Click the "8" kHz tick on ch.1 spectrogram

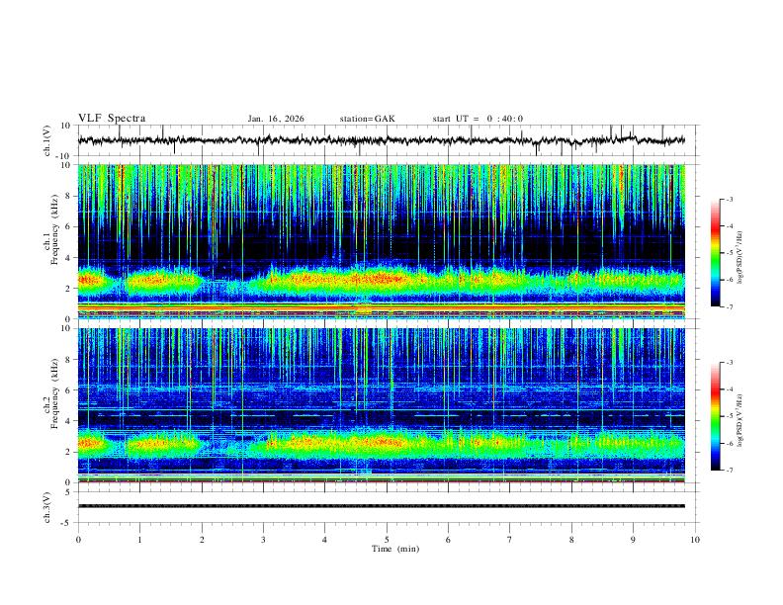[x=68, y=196]
